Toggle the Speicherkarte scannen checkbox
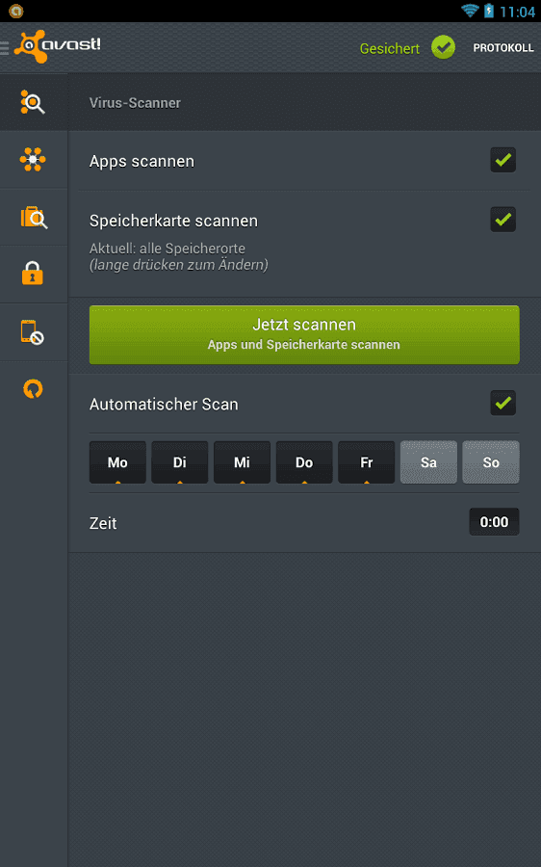 click(502, 220)
